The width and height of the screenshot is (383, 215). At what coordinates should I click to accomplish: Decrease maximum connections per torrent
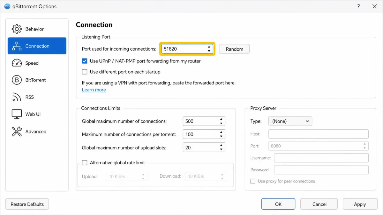[221, 136]
